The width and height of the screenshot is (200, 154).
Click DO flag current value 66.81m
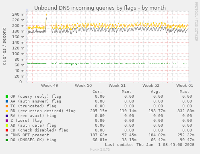pyautogui.click(x=100, y=140)
